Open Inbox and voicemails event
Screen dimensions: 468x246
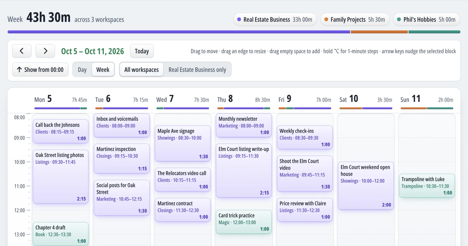[x=122, y=125]
